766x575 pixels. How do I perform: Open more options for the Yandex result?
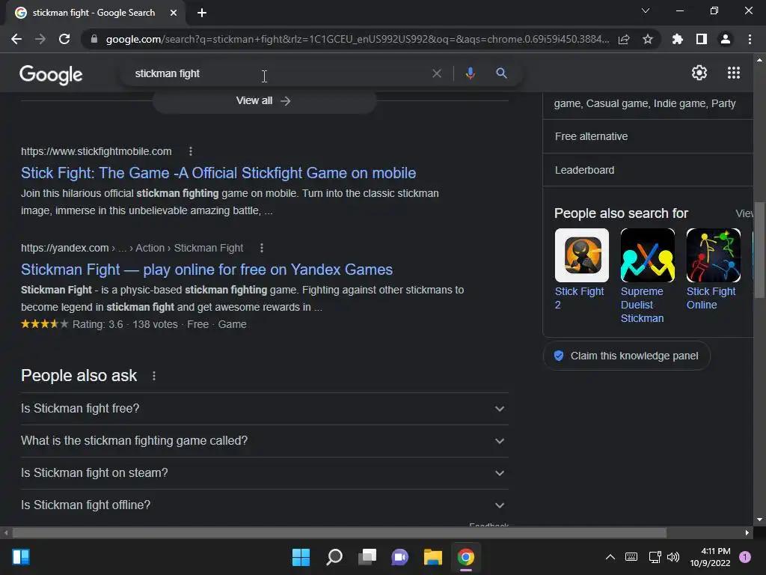(x=262, y=249)
